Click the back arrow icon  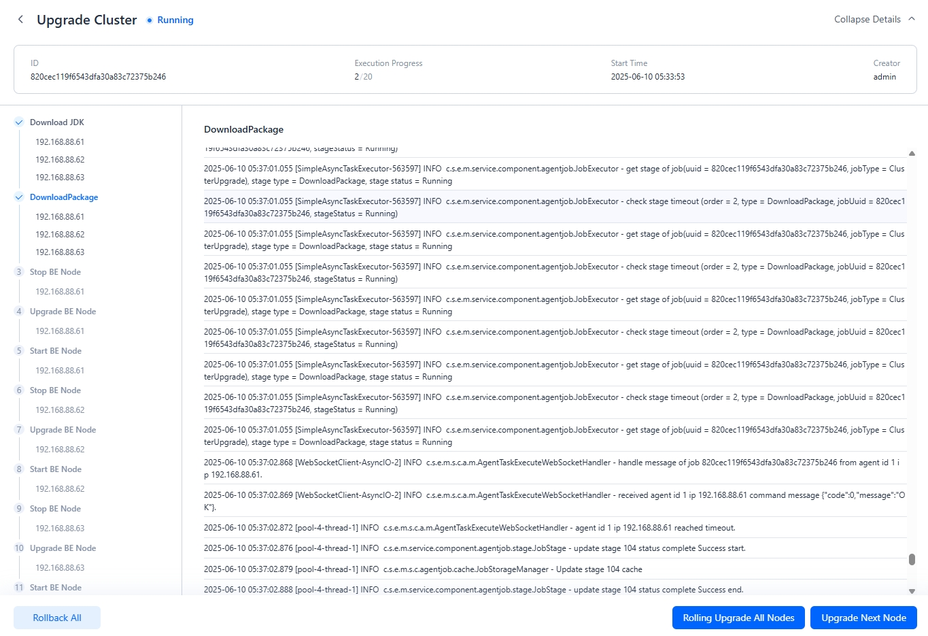[20, 20]
